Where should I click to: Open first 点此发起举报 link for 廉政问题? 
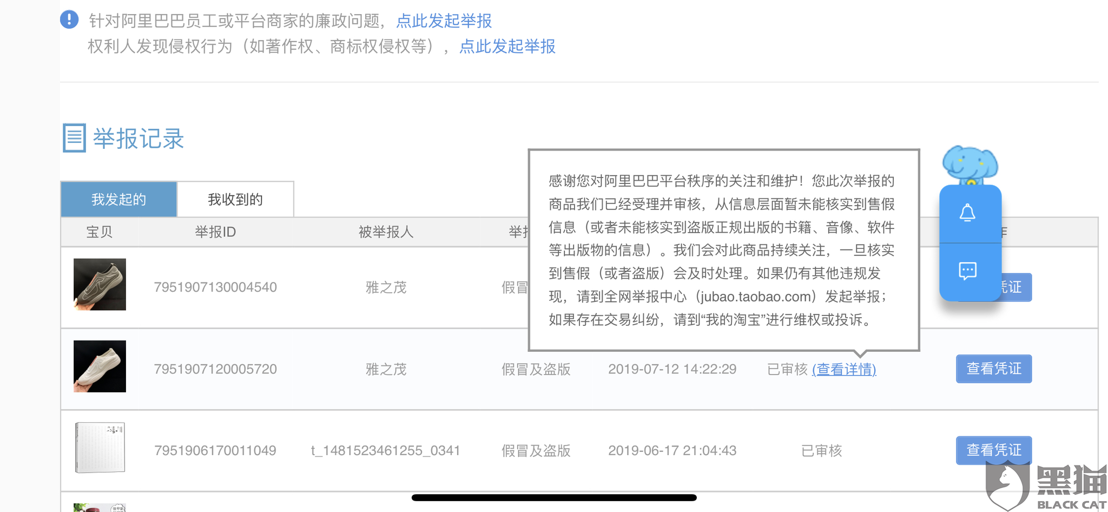pos(444,21)
